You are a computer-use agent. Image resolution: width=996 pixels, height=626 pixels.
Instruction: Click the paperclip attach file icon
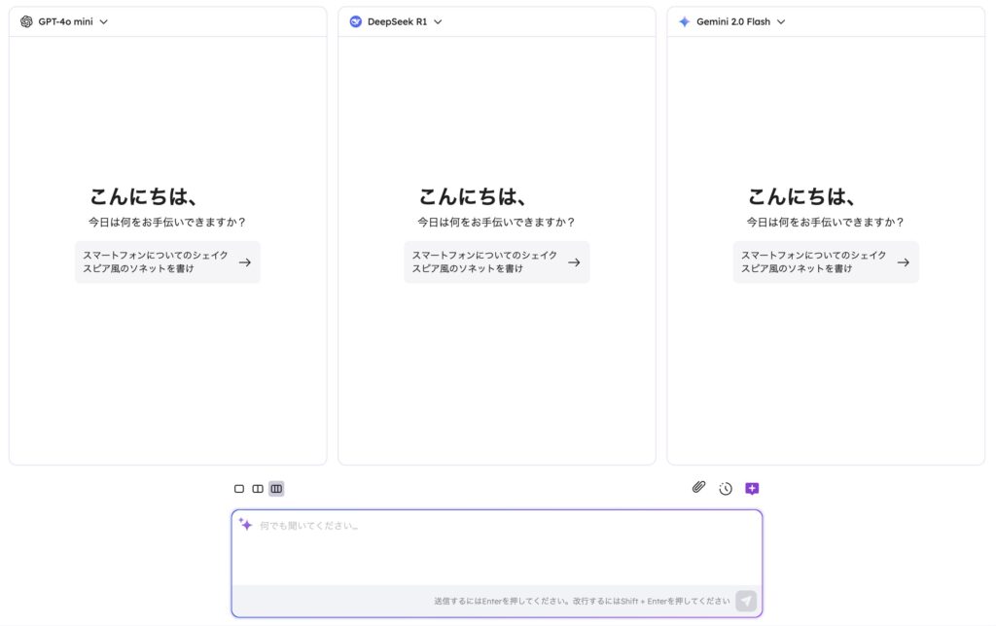698,488
